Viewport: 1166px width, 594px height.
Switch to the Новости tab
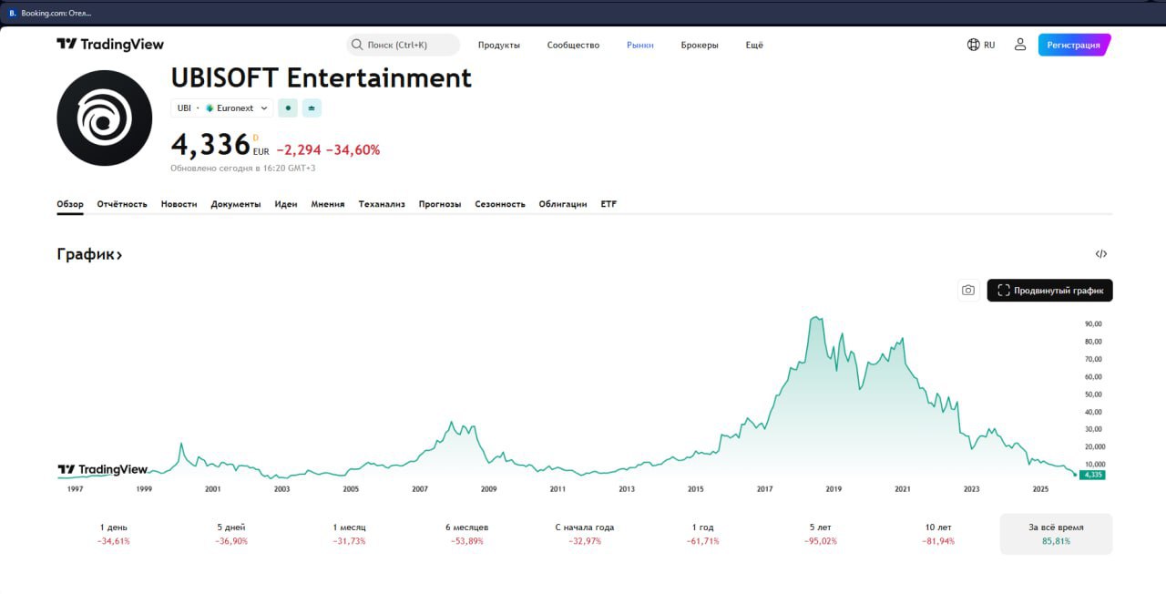tap(179, 204)
